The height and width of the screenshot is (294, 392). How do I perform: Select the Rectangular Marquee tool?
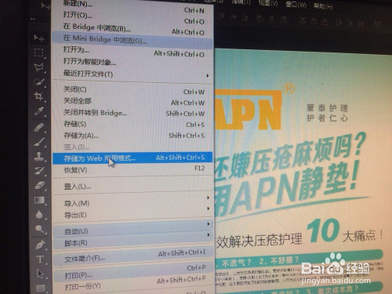(39, 53)
